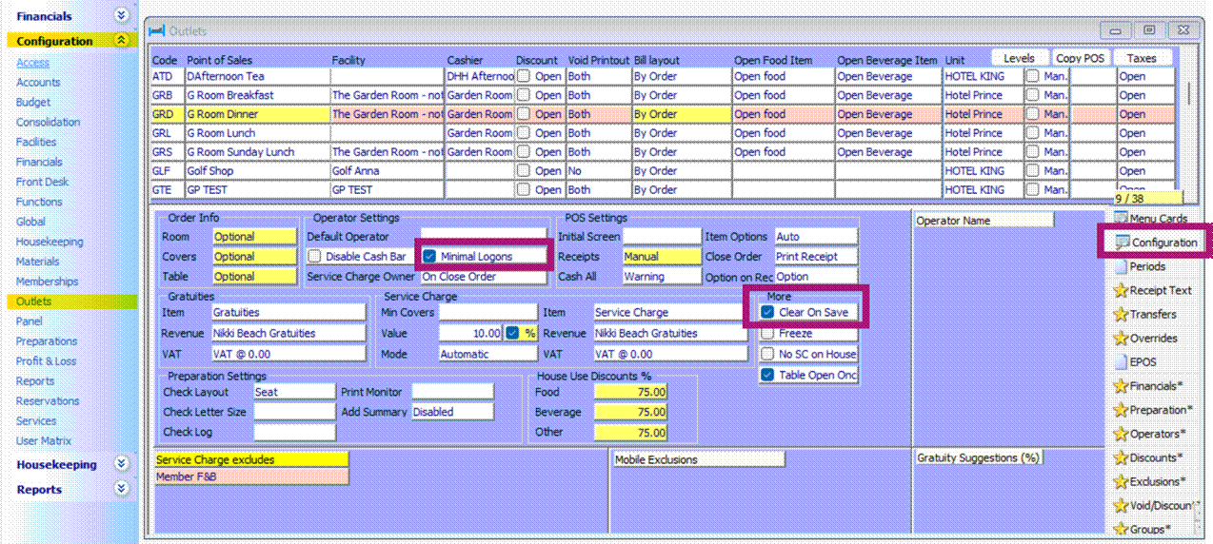
Task: Open the starred Void/Discount item
Action: [1156, 505]
